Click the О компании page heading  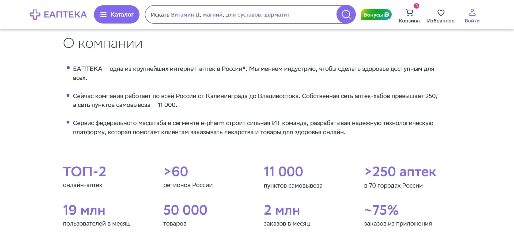point(102,43)
